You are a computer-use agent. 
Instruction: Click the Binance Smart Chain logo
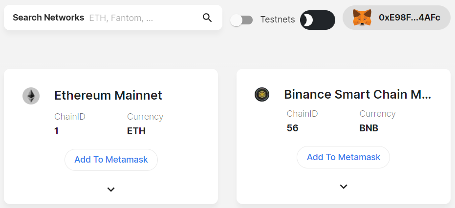[262, 94]
